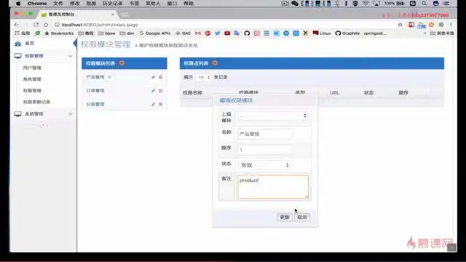Add a module via the 权限模块列表 plus icon
The image size is (466, 262).
point(122,63)
